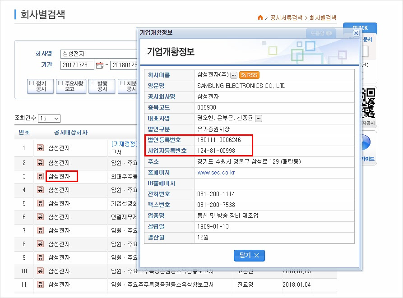Screen dimensions: 403x298
Task: Open the www.sec.co.kr homepage link
Action: pyautogui.click(x=216, y=173)
